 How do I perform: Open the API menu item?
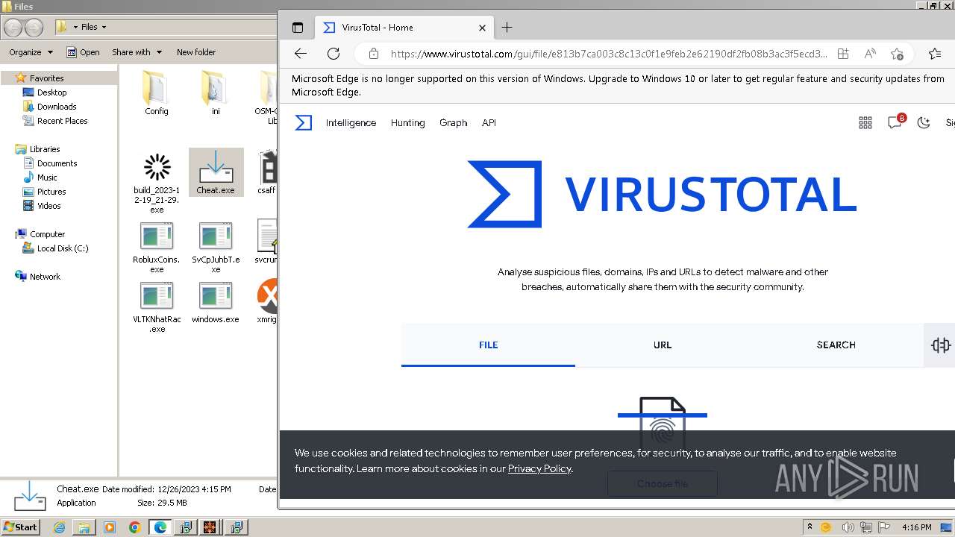489,123
